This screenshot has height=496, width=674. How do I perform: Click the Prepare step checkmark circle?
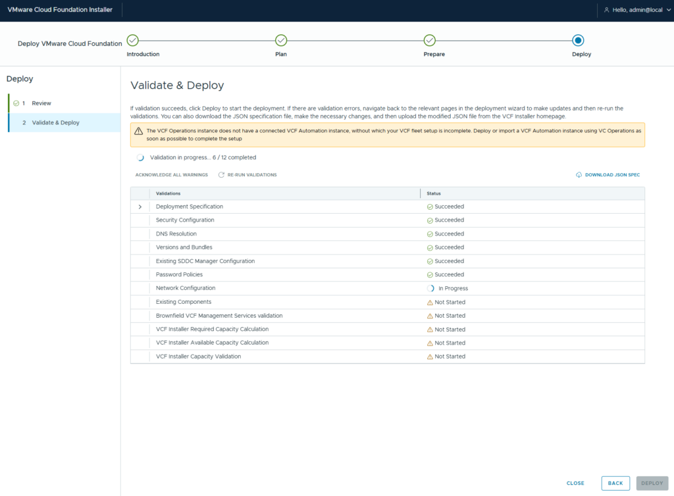(429, 40)
